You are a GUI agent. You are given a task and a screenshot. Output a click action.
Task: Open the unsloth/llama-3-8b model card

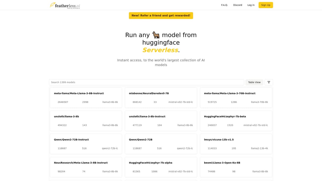coord(86,121)
